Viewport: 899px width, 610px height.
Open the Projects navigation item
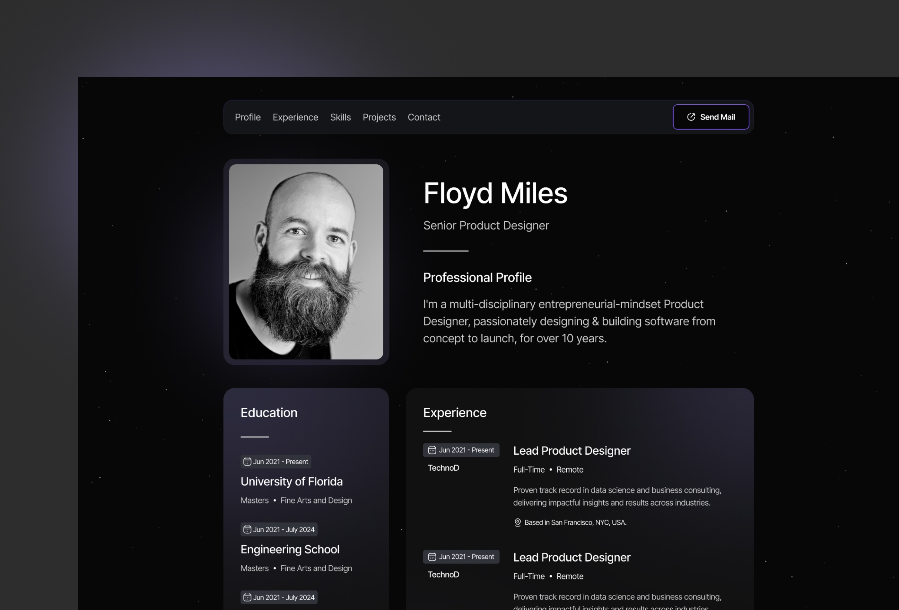click(x=379, y=117)
